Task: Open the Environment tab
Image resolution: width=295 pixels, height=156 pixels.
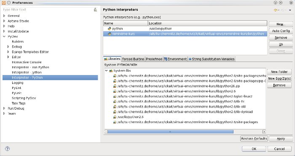Action: tap(175, 59)
